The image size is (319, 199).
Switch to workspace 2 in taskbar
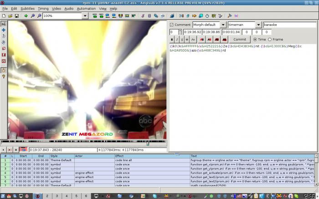pos(47,196)
